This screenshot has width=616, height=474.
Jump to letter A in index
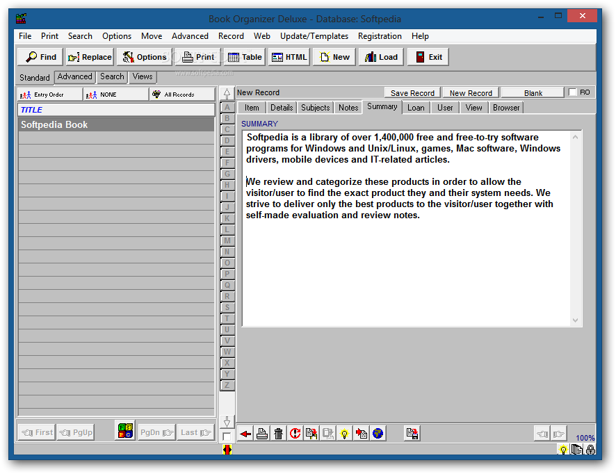click(227, 107)
